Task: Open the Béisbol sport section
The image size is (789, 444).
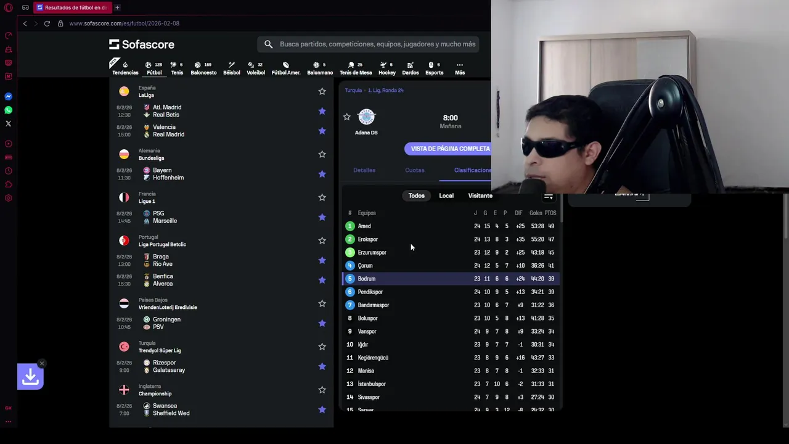Action: (x=232, y=68)
